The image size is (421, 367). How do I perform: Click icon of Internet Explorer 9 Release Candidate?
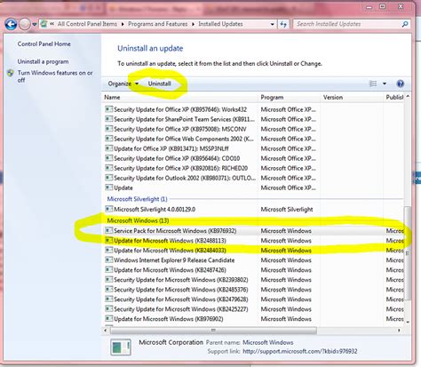pyautogui.click(x=109, y=260)
